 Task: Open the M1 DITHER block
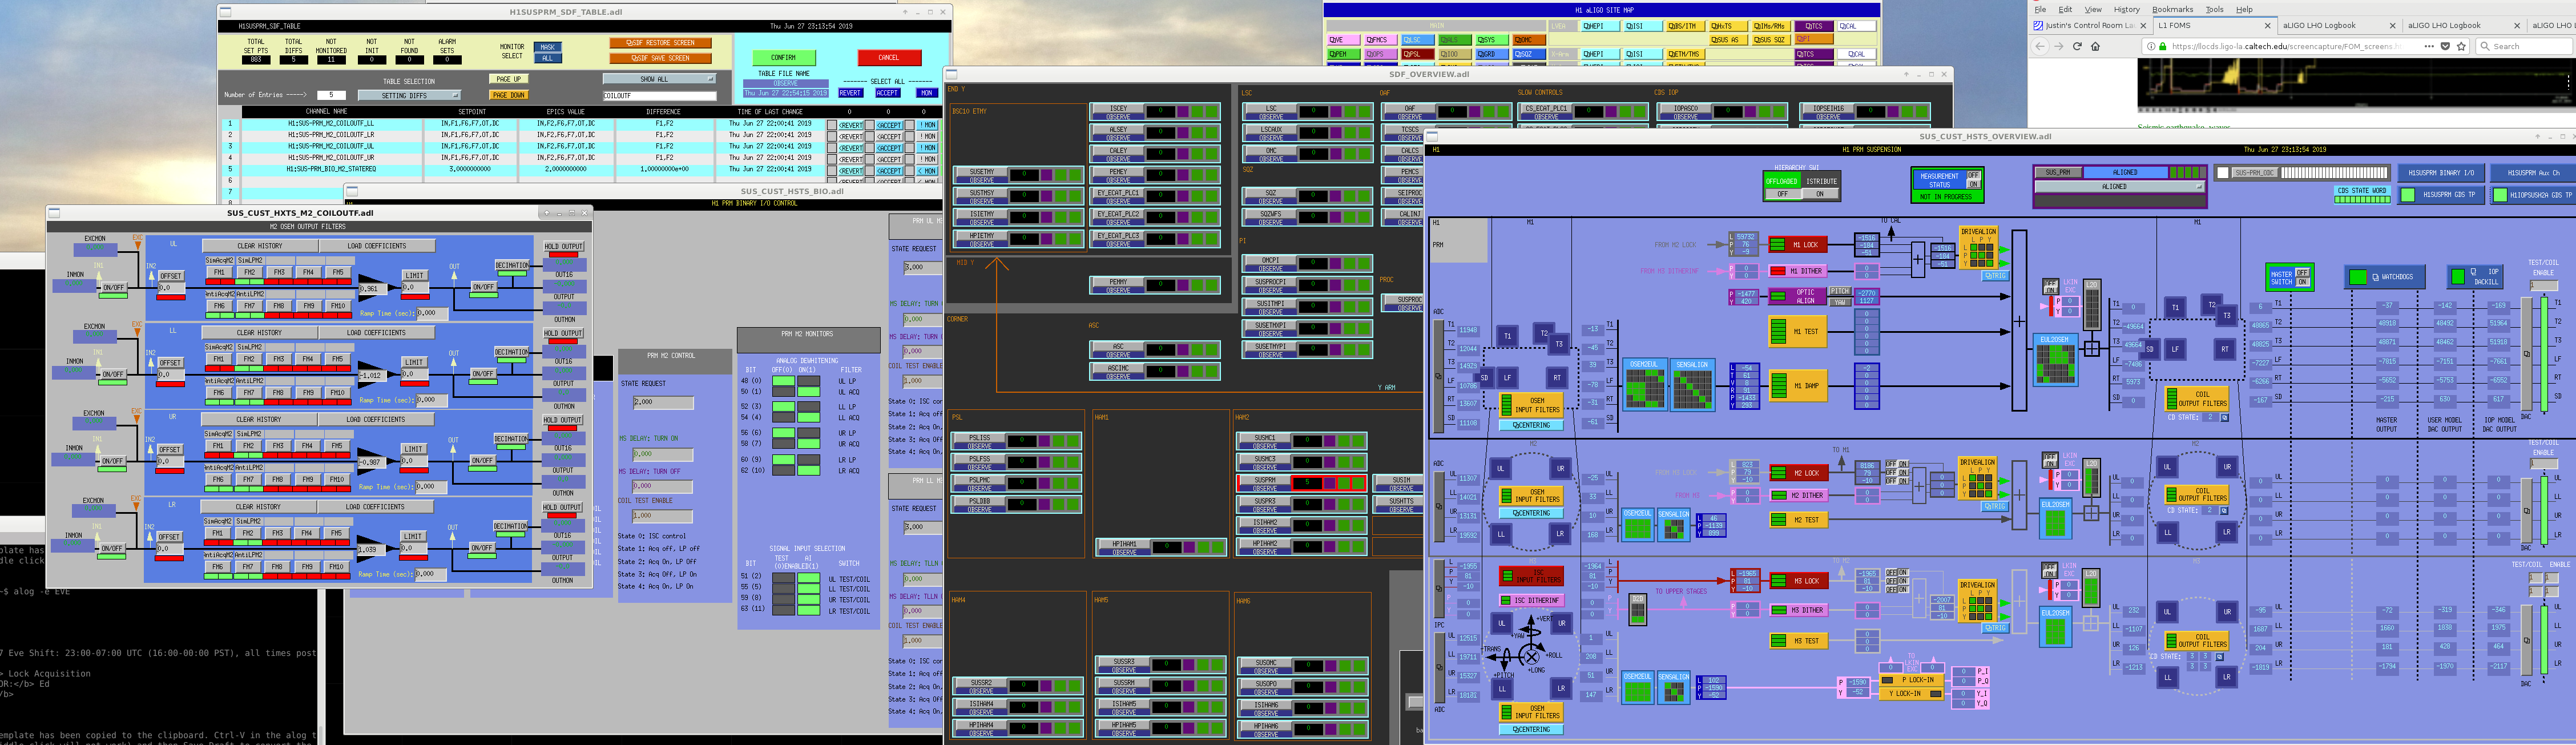pyautogui.click(x=1799, y=271)
